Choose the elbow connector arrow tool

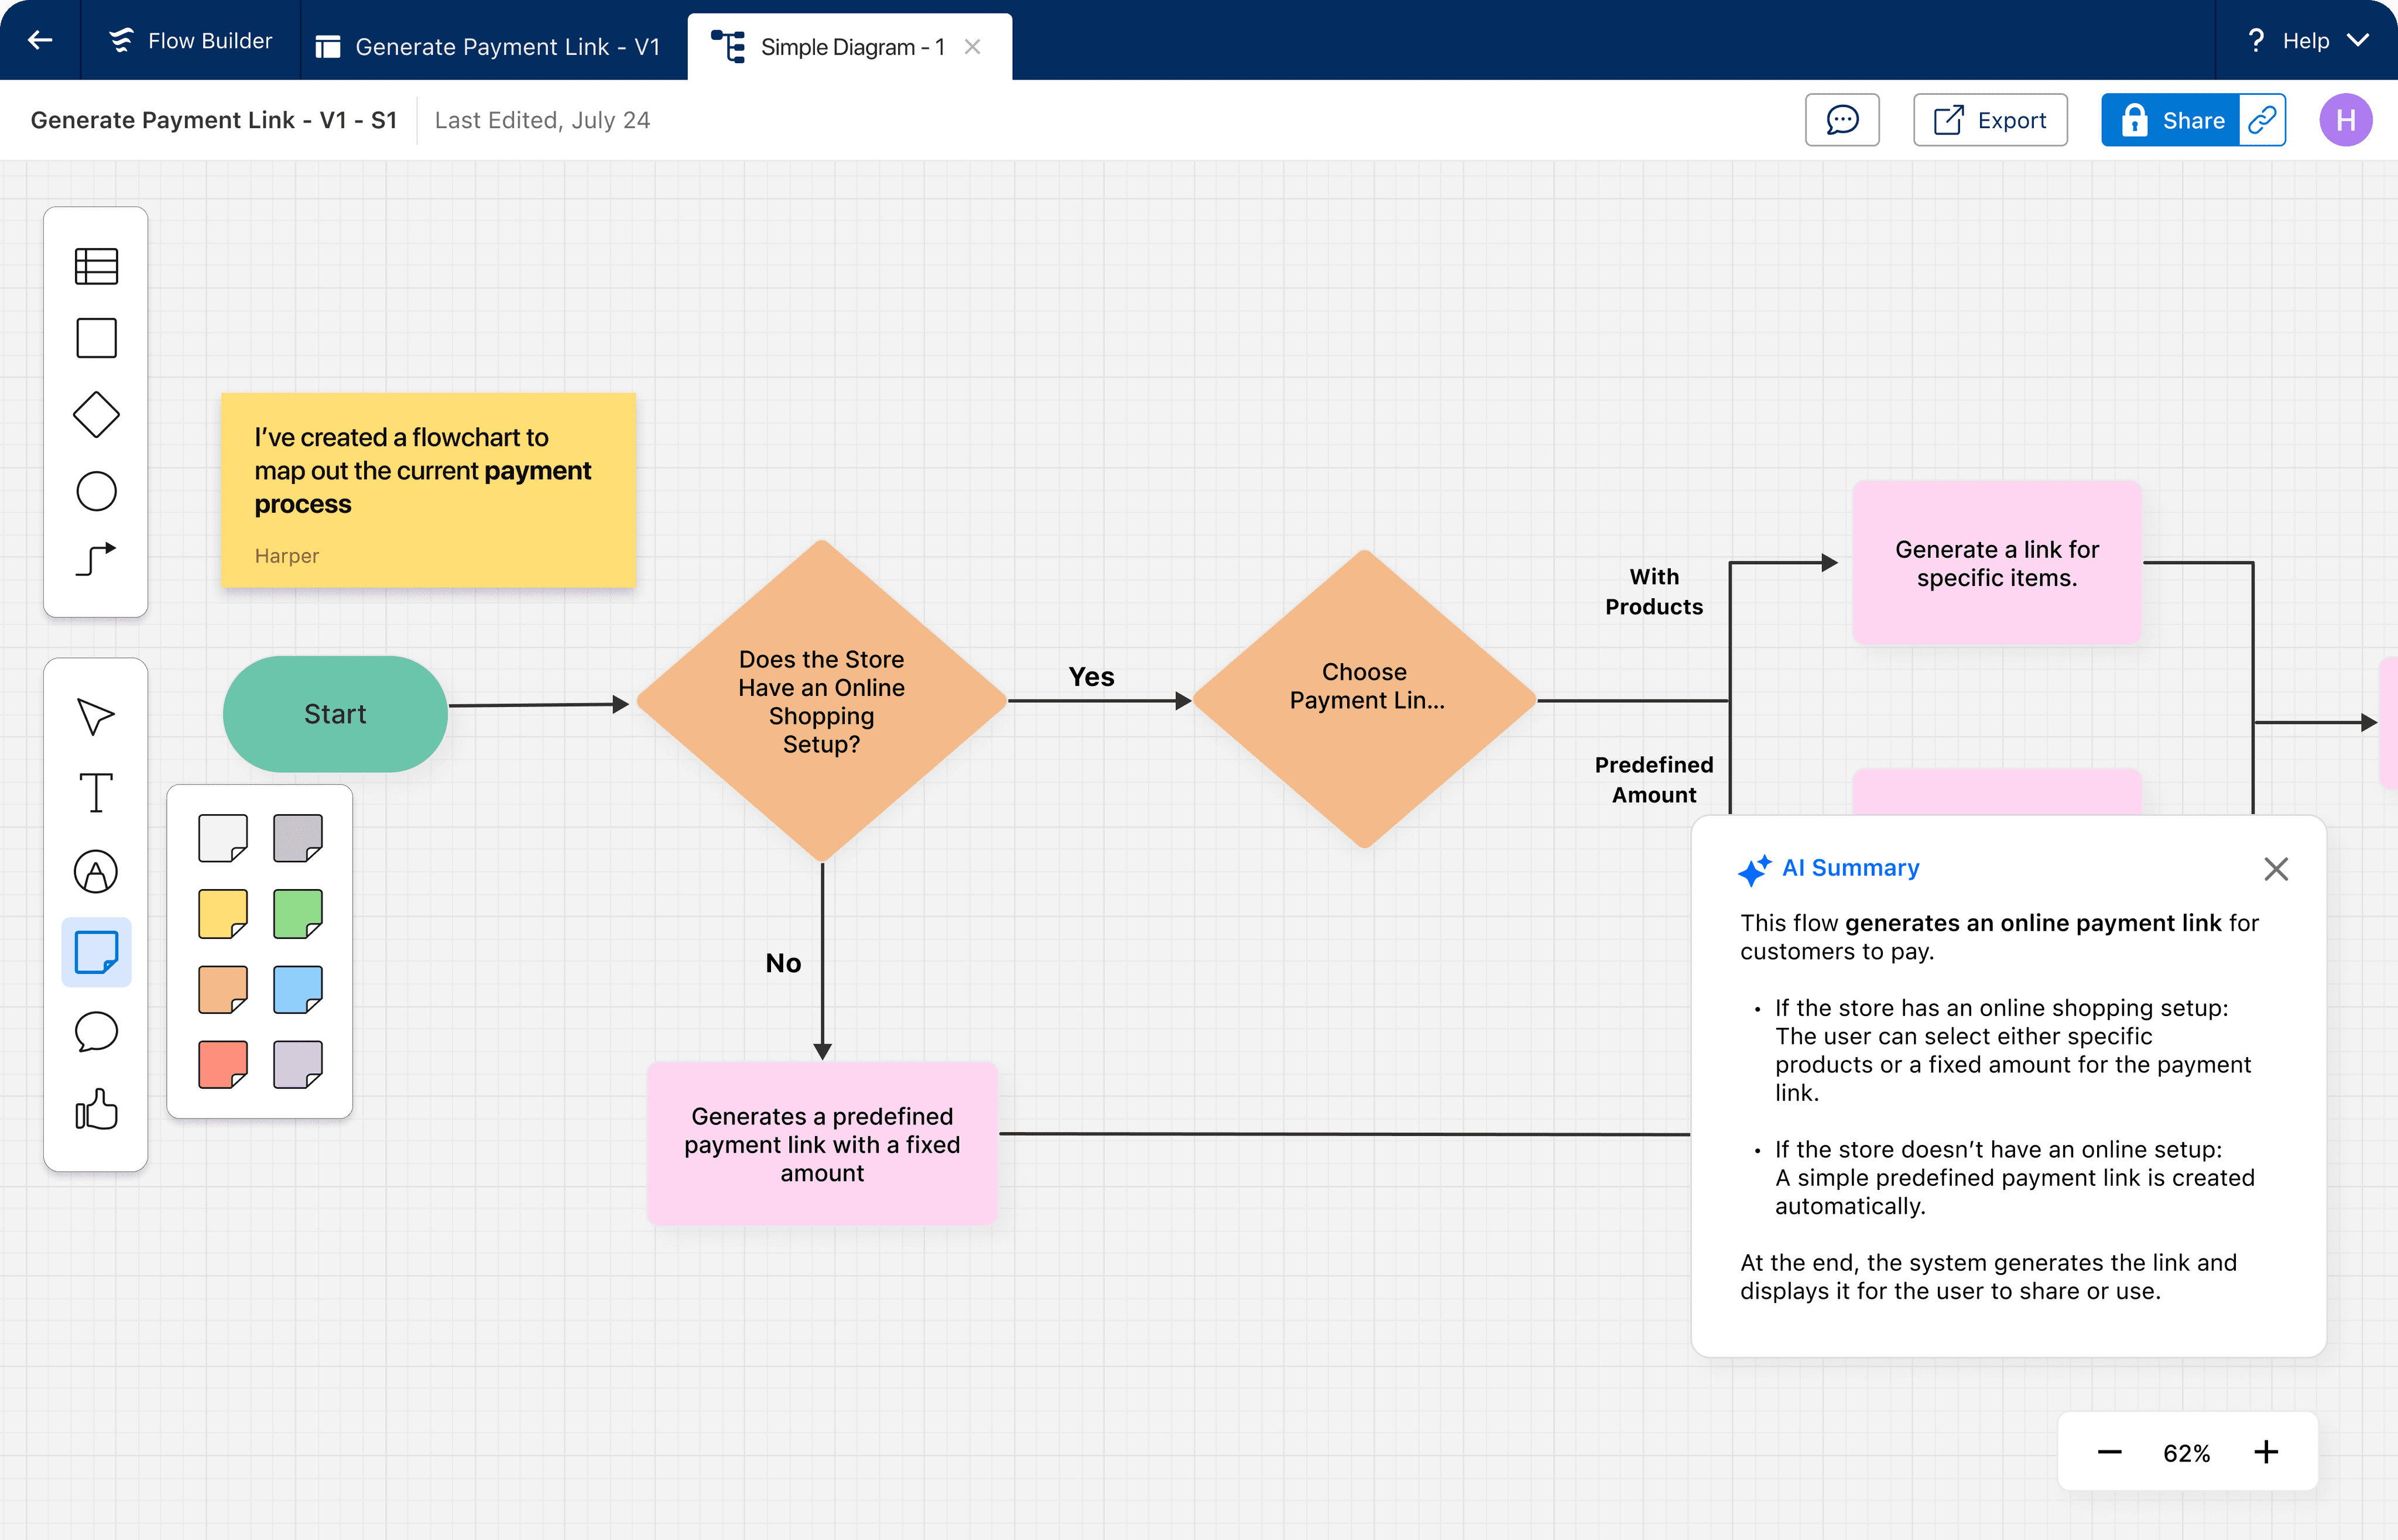96,559
